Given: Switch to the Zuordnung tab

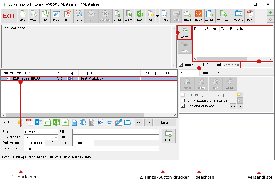Looking at the screenshot, I should pyautogui.click(x=189, y=73).
